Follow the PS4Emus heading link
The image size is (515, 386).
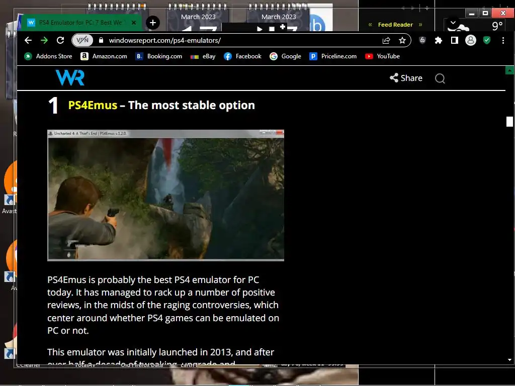tap(93, 106)
